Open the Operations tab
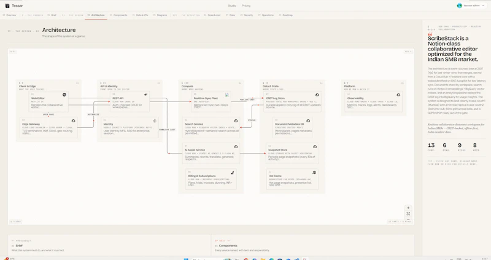Screen dimensions: 491x260 point(266,15)
